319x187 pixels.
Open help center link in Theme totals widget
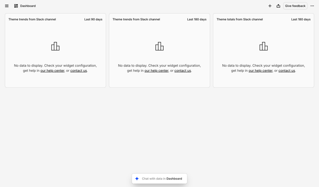(260, 71)
